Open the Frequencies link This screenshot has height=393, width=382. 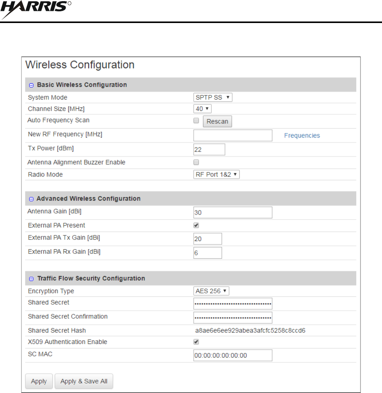(x=302, y=135)
